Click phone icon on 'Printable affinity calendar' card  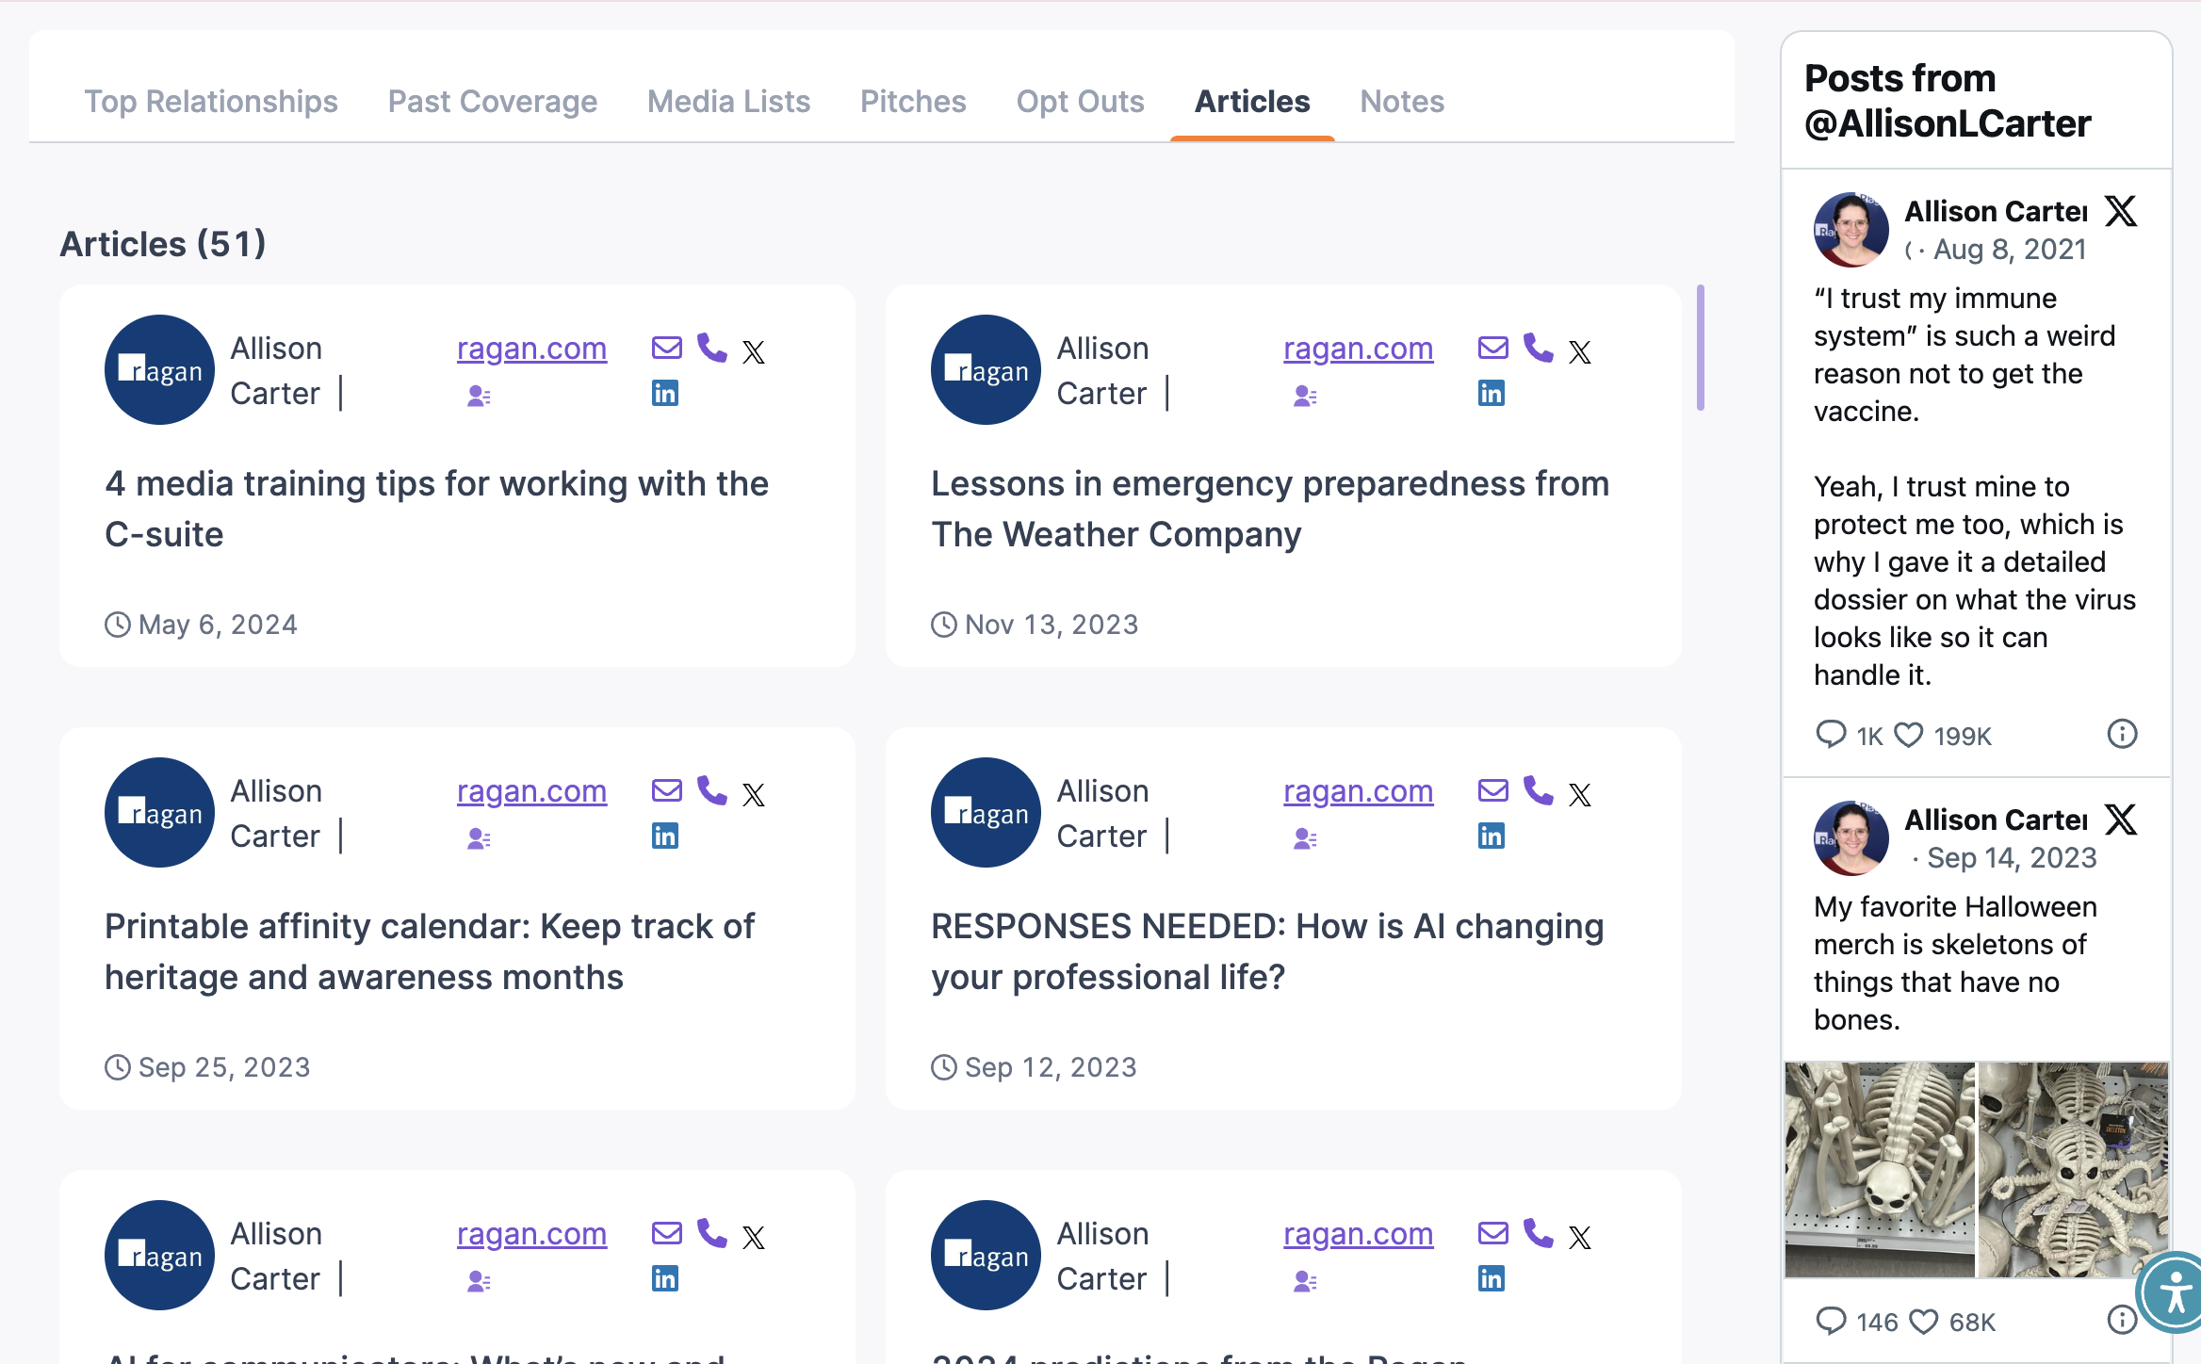pyautogui.click(x=712, y=790)
